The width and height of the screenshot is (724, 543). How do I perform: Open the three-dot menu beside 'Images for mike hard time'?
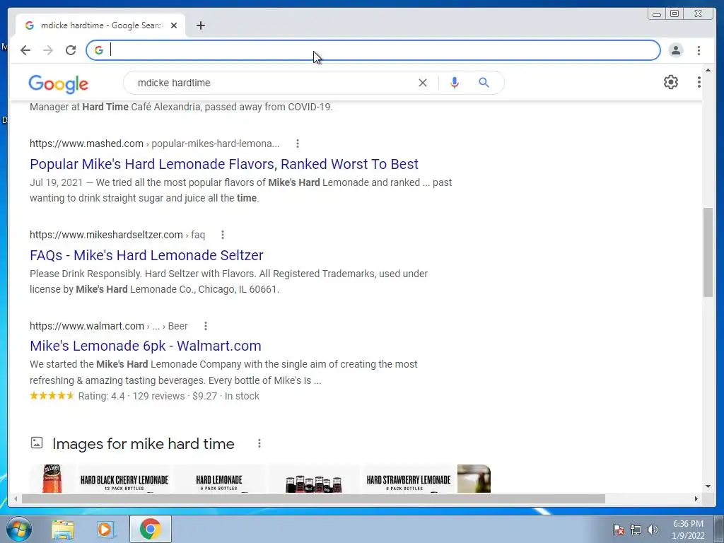259,443
